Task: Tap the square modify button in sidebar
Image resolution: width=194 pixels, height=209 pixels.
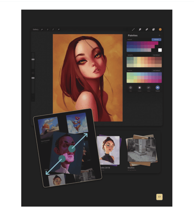Action: [x=33, y=73]
